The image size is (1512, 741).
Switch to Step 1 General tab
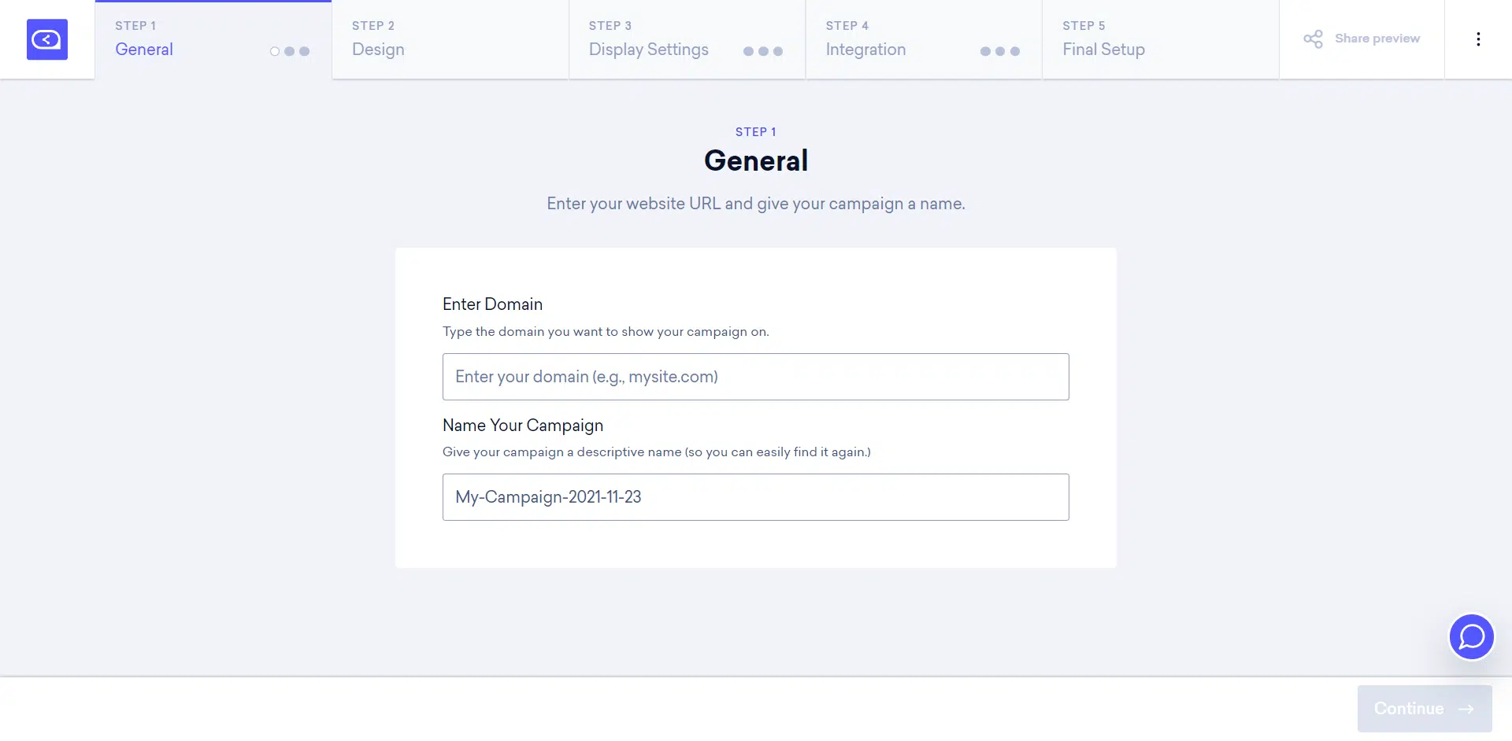pyautogui.click(x=144, y=49)
